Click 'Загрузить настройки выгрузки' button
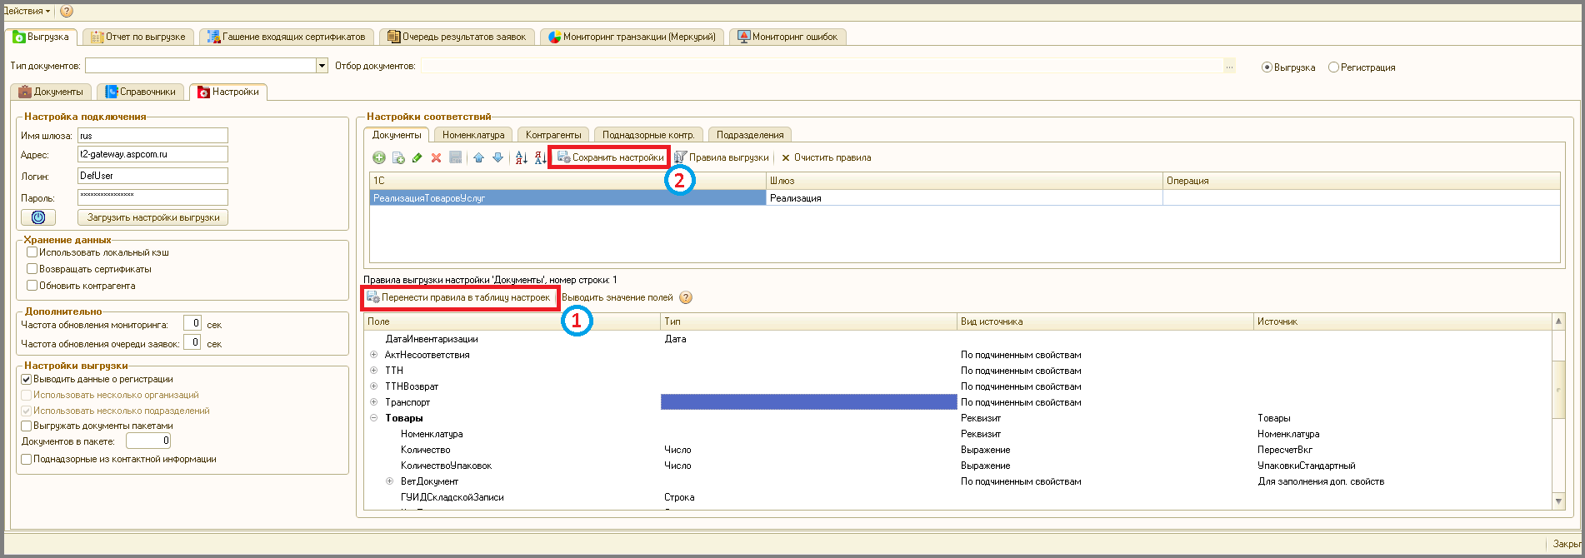Viewport: 1585px width, 558px height. pyautogui.click(x=153, y=217)
